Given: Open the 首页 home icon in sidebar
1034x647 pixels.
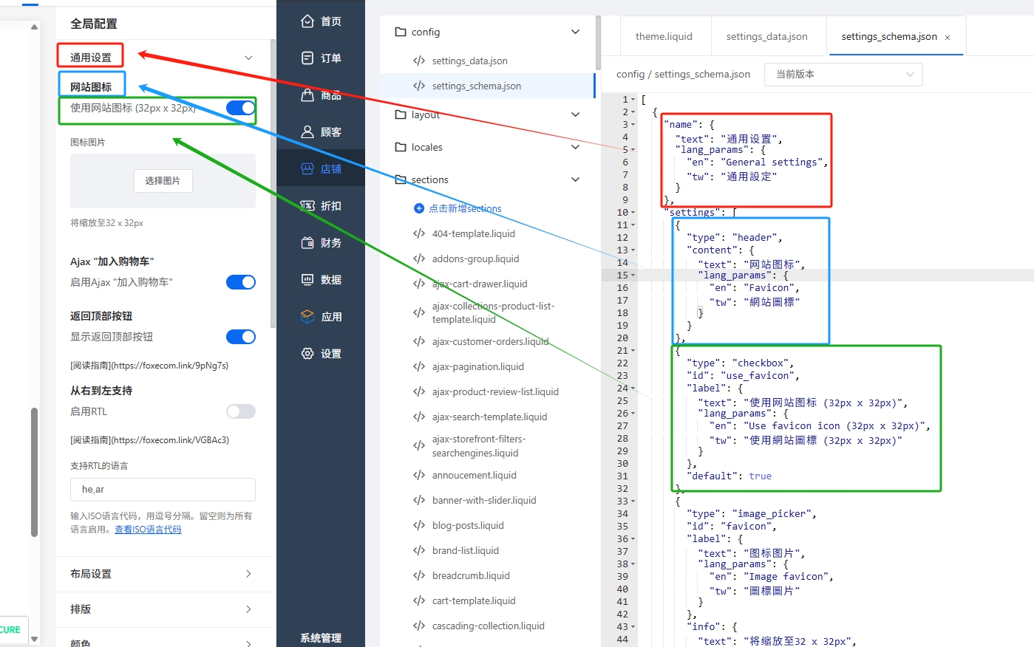Looking at the screenshot, I should point(307,21).
